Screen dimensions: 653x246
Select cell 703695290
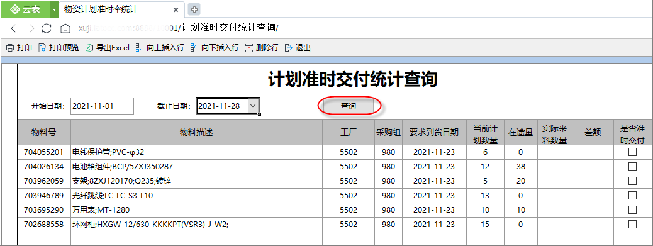pyautogui.click(x=44, y=210)
